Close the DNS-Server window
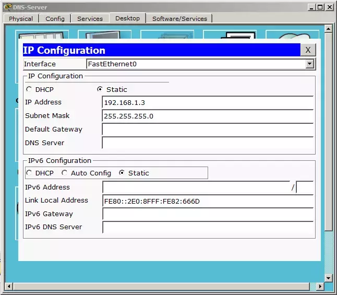337x295 pixels. pyautogui.click(x=330, y=7)
